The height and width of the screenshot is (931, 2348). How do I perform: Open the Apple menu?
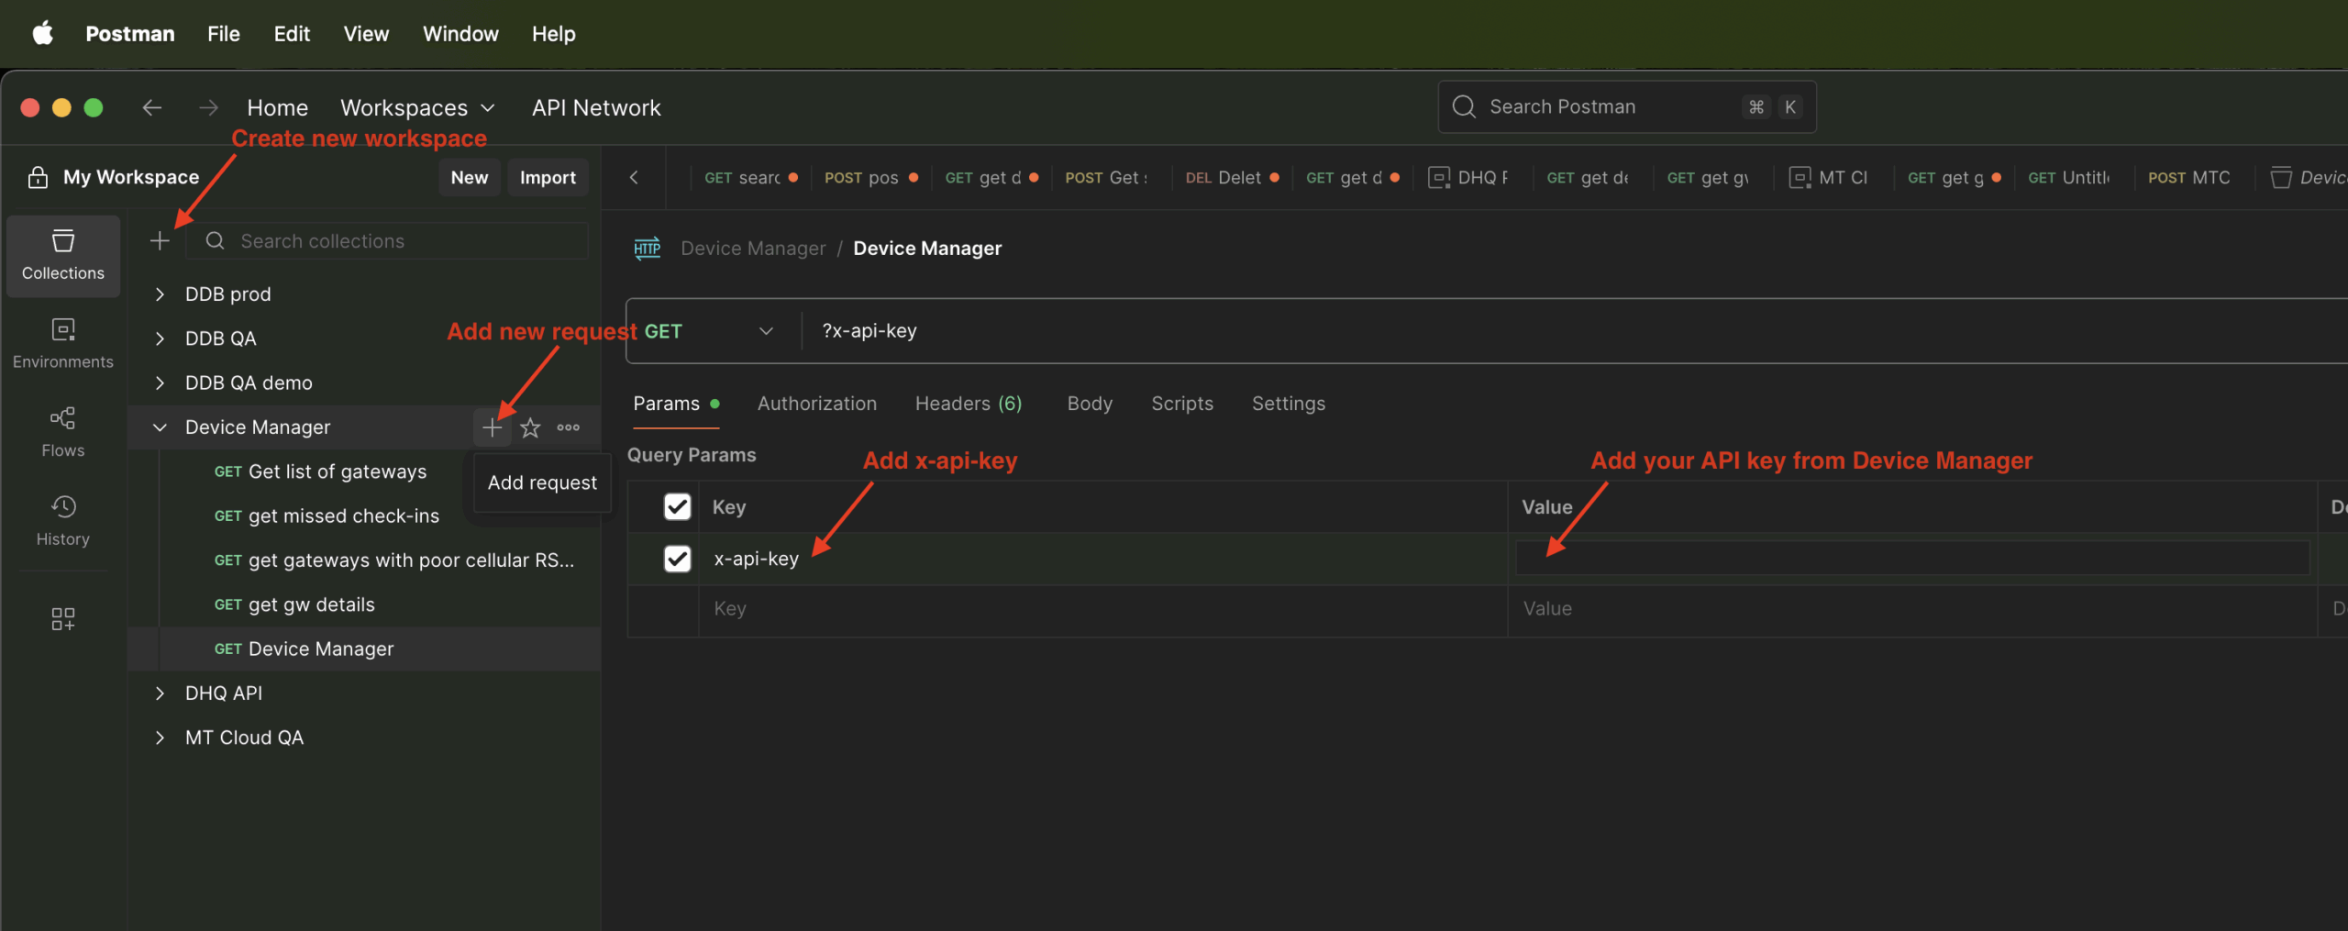click(43, 34)
